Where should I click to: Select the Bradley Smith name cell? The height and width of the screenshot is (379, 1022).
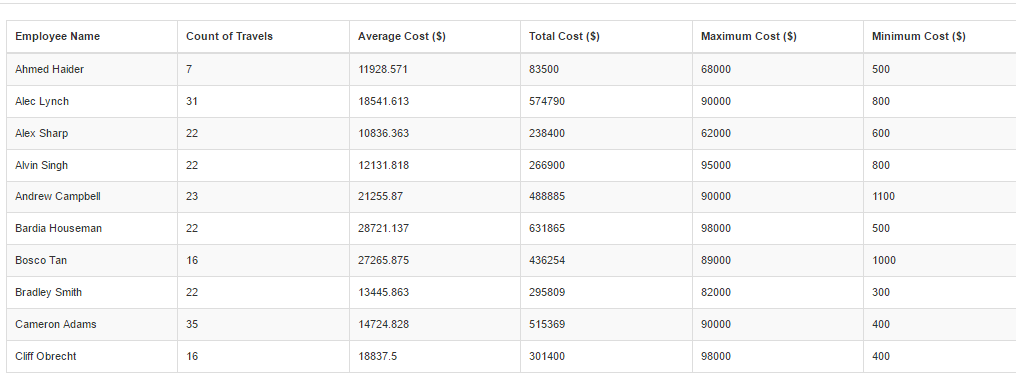(93, 293)
